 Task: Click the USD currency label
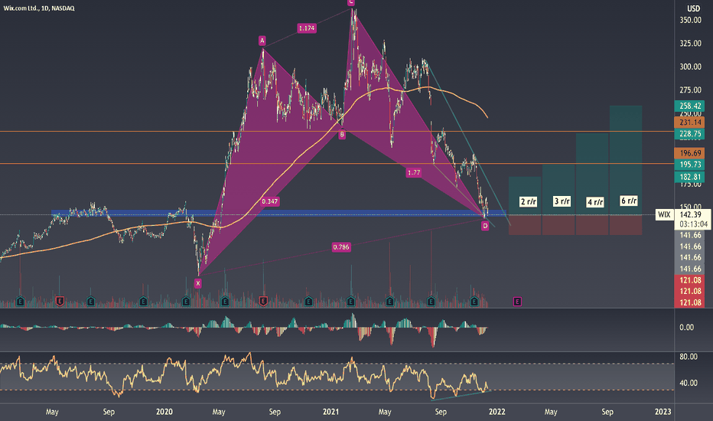point(693,8)
